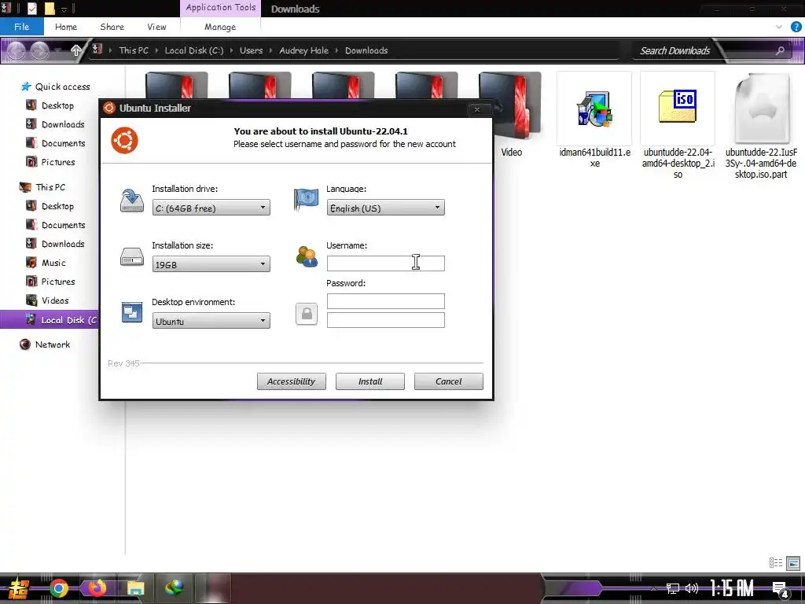This screenshot has width=805, height=604.
Task: Click the Install button
Action: 370,381
